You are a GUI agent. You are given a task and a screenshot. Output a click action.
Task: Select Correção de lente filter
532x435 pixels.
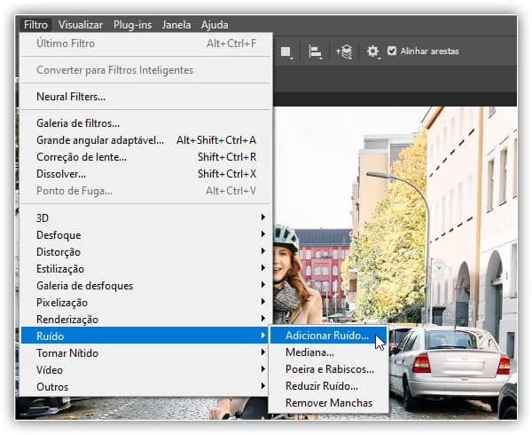(x=82, y=157)
